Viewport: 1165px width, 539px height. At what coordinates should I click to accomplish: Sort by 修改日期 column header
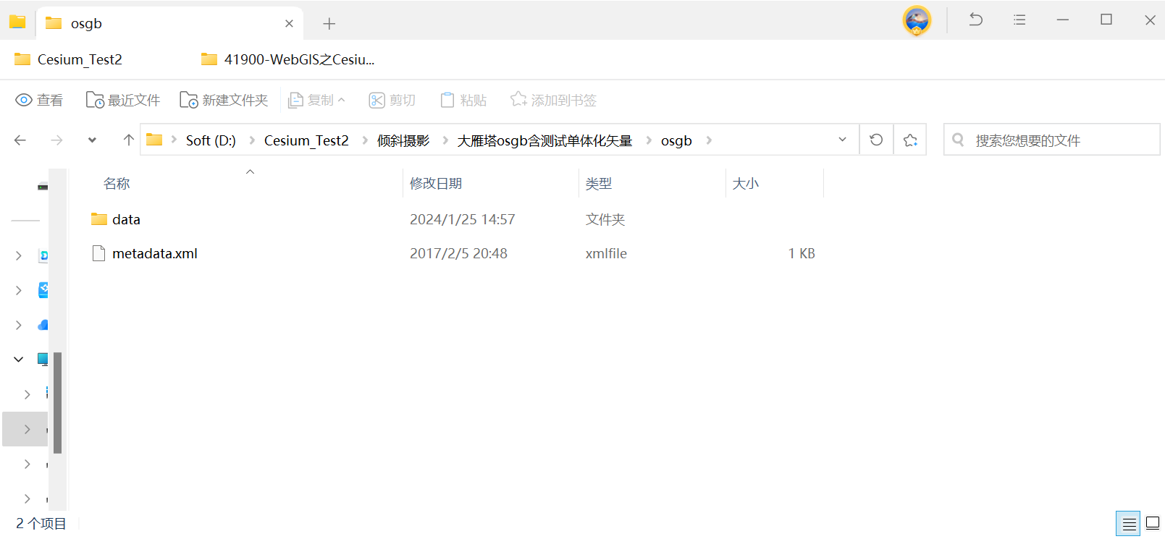(x=436, y=184)
